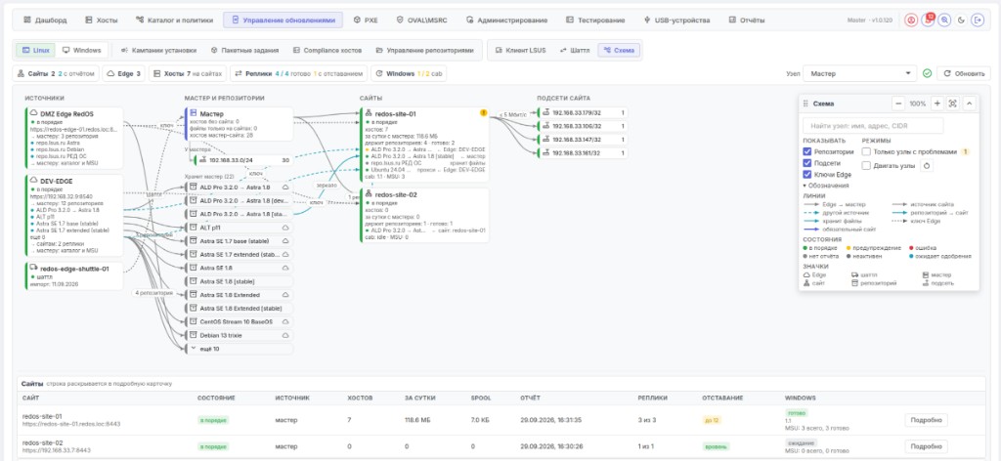Expand redos-site-02 table row
Screen dimensions: 1001x461
click(501, 446)
